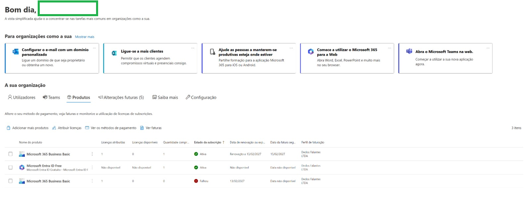Viewport: 530px width, 216px height.
Task: Click the red Falhou status icon
Action: 196,181
